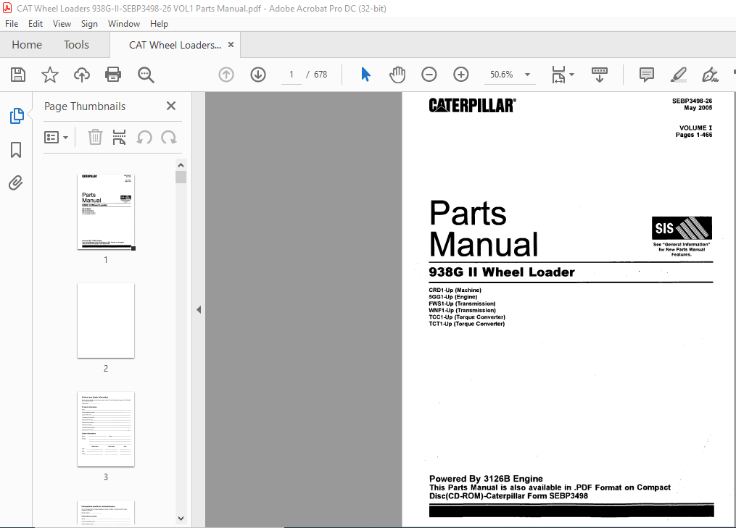Click the page number input field
This screenshot has width=736, height=528.
point(291,75)
